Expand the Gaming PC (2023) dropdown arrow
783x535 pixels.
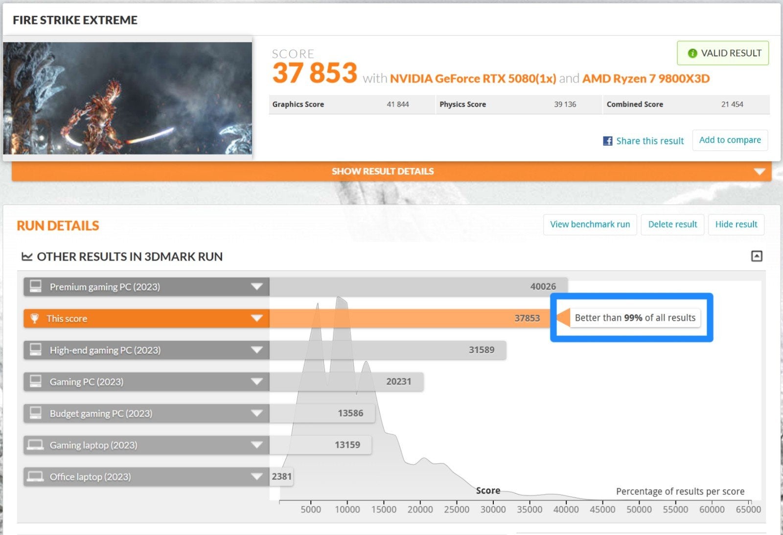(257, 381)
